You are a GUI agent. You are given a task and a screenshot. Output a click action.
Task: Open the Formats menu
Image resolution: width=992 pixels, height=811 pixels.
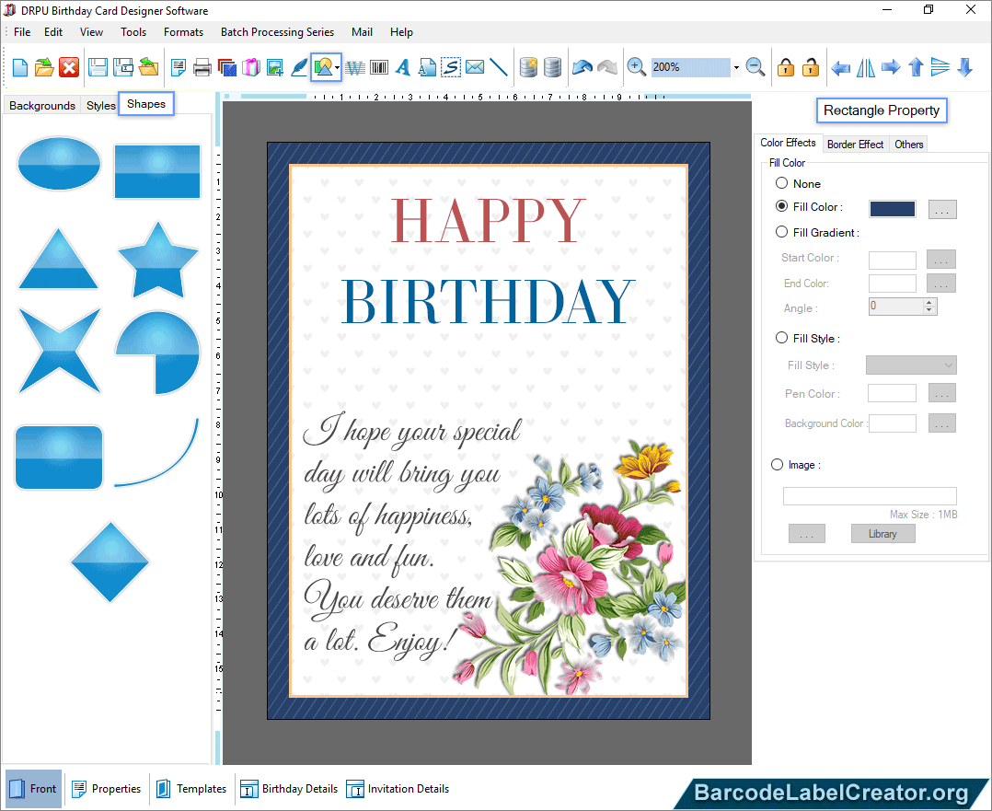coord(183,32)
